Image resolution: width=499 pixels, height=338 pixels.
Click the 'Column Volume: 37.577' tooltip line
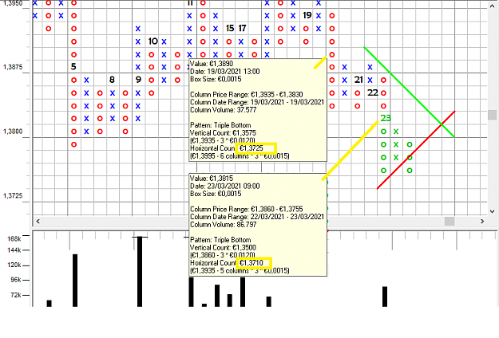point(224,110)
